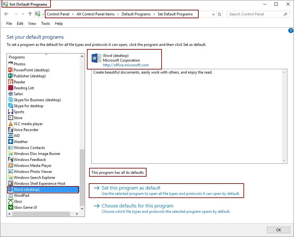The width and height of the screenshot is (294, 237).
Task: Expand chevron after Default Programs breadcrumb
Action: (154, 14)
